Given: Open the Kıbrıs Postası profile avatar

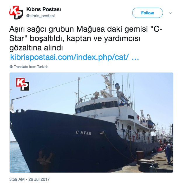Looking at the screenshot, I should (x=16, y=13).
